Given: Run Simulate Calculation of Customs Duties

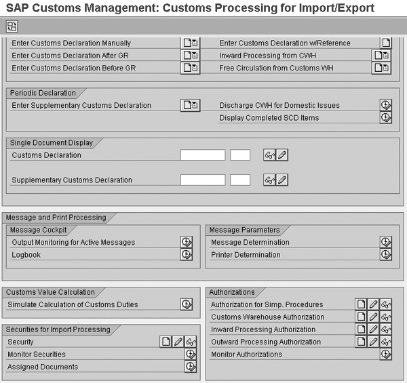Looking at the screenshot, I should pyautogui.click(x=187, y=304).
